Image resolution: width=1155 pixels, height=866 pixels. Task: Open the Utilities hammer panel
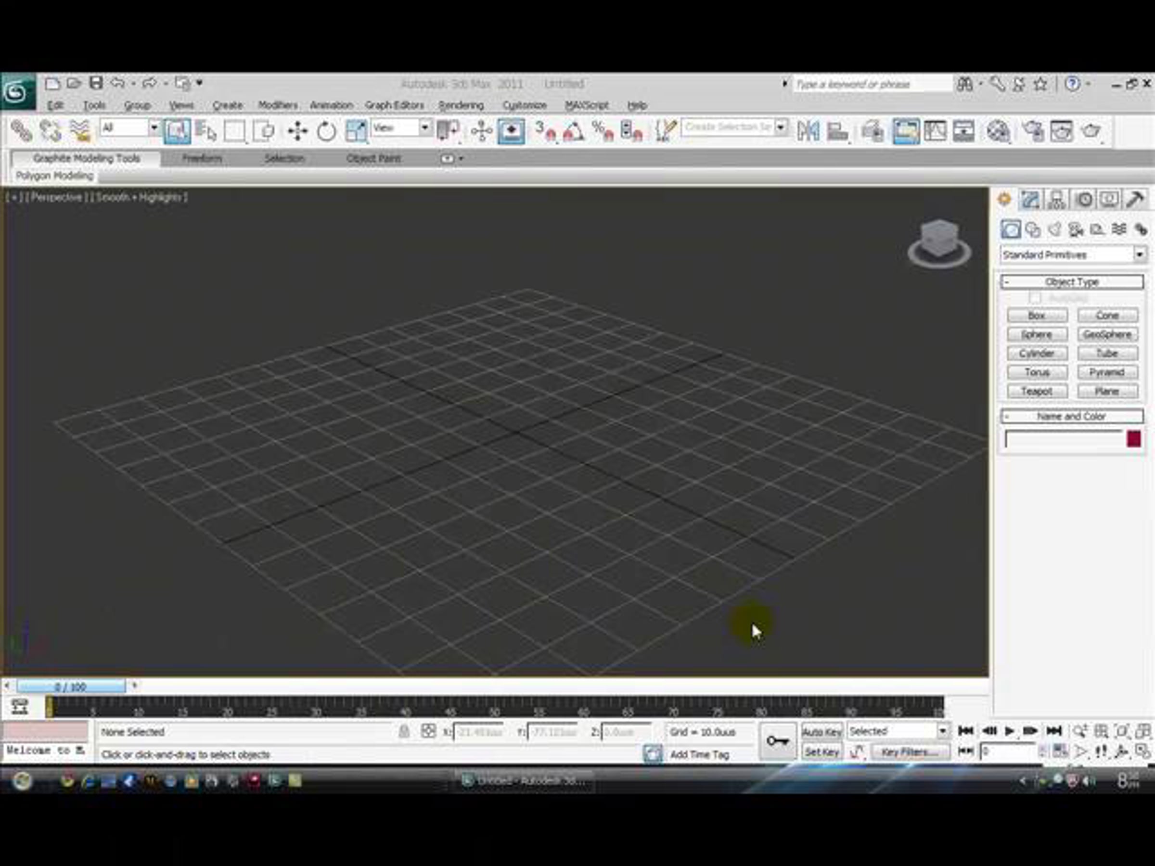point(1135,199)
